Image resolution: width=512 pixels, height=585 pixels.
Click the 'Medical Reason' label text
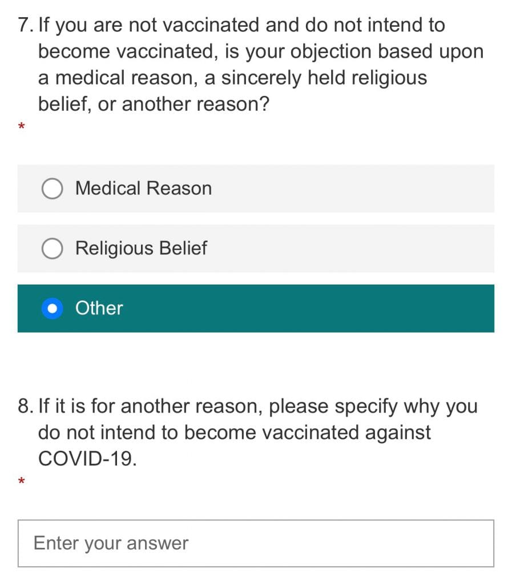tap(143, 188)
